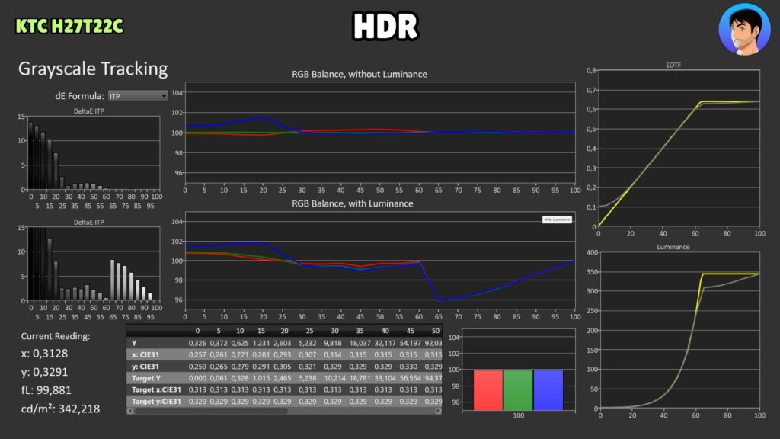
Task: Click y: CIE31 cell 0,279
Action: click(240, 367)
